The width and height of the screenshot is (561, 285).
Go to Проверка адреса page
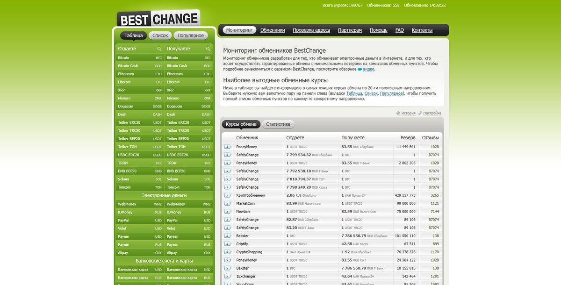tap(311, 30)
